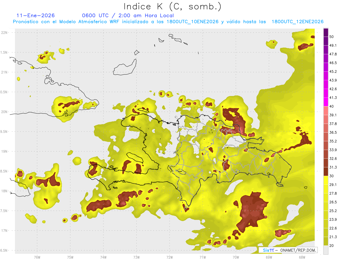339x261 pixels.
Task: Click the longitude label "73W"
Action: 136,257
